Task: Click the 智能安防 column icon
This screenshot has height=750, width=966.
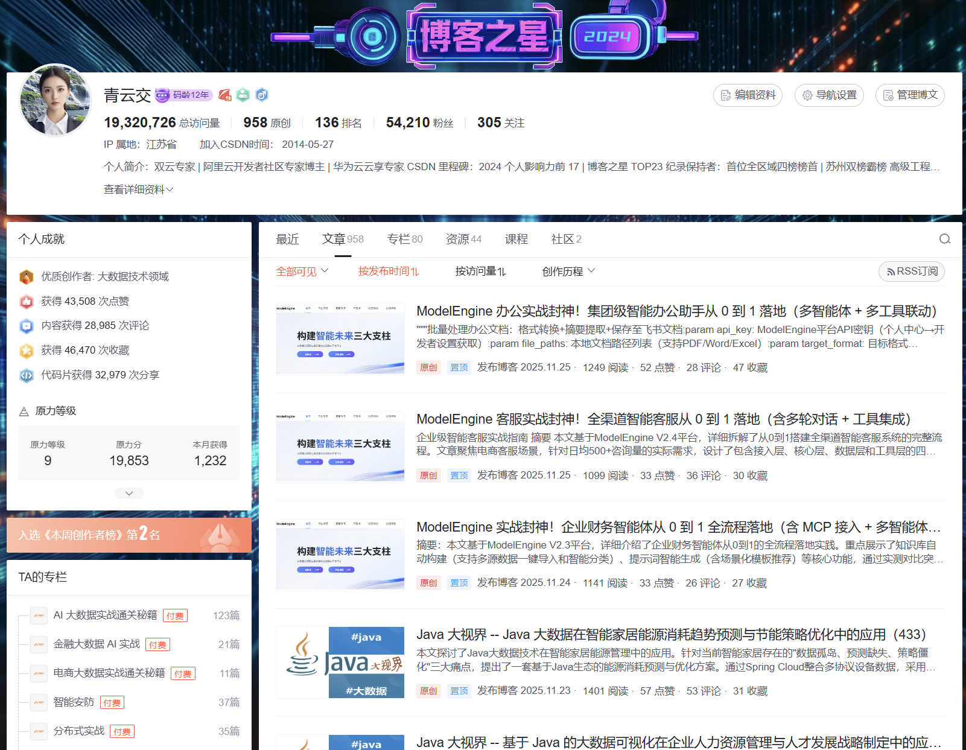Action: click(39, 702)
